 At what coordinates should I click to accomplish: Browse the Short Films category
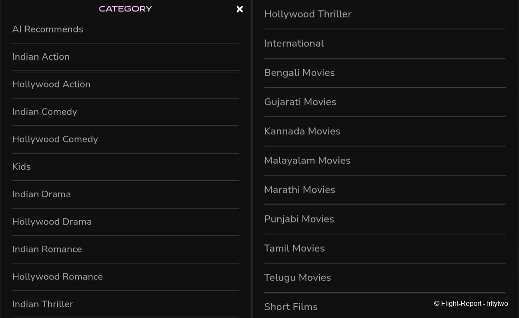click(291, 307)
